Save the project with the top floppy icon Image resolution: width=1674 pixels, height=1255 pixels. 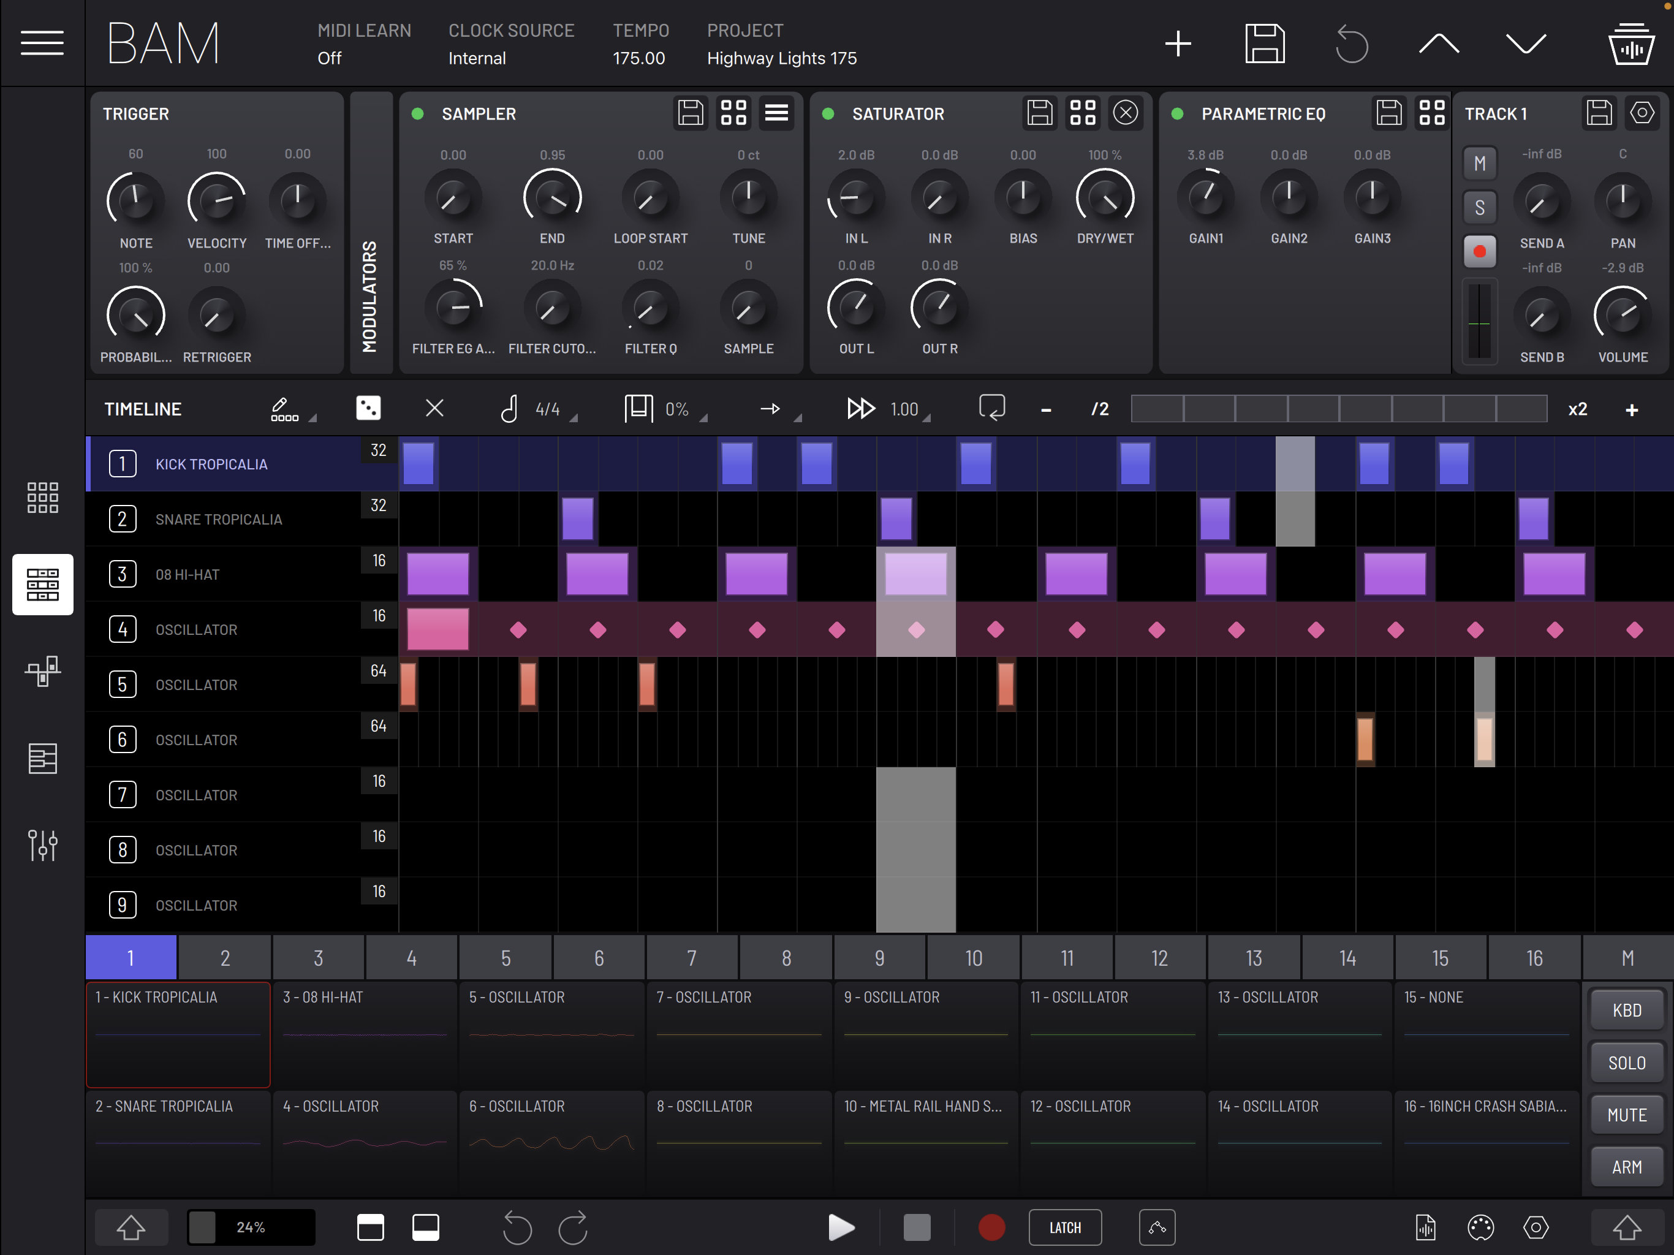click(x=1265, y=44)
